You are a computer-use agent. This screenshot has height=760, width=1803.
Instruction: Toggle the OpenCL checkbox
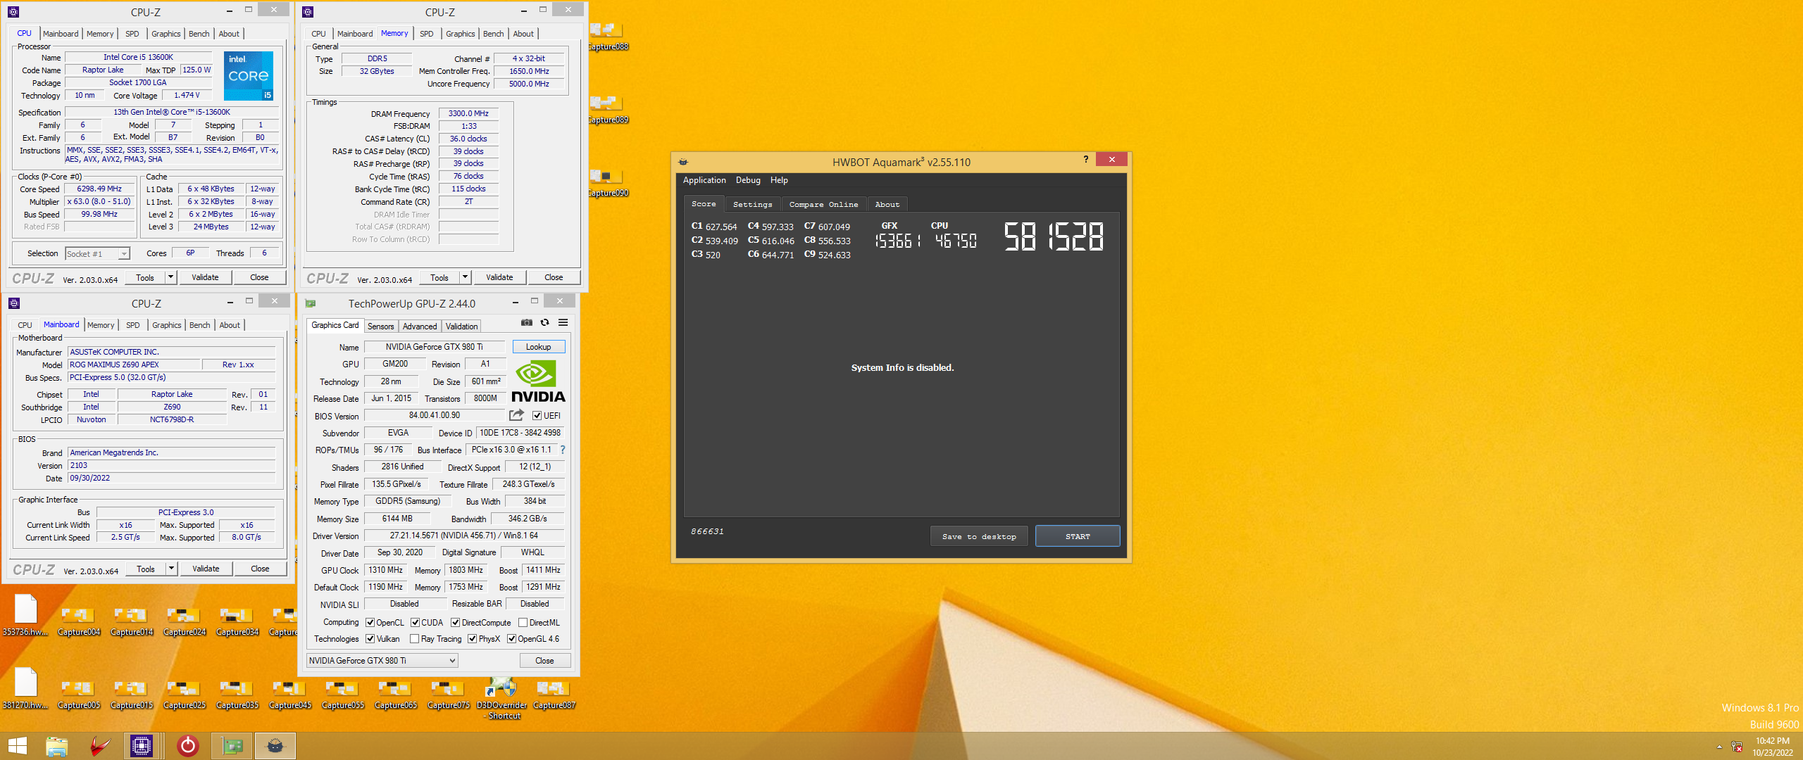click(x=370, y=623)
